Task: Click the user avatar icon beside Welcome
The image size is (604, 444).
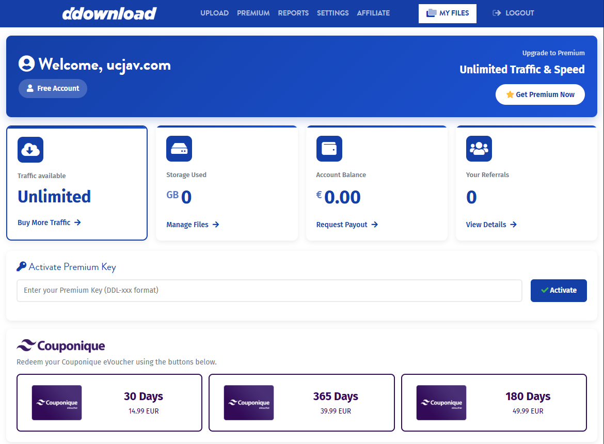Action: [26, 64]
